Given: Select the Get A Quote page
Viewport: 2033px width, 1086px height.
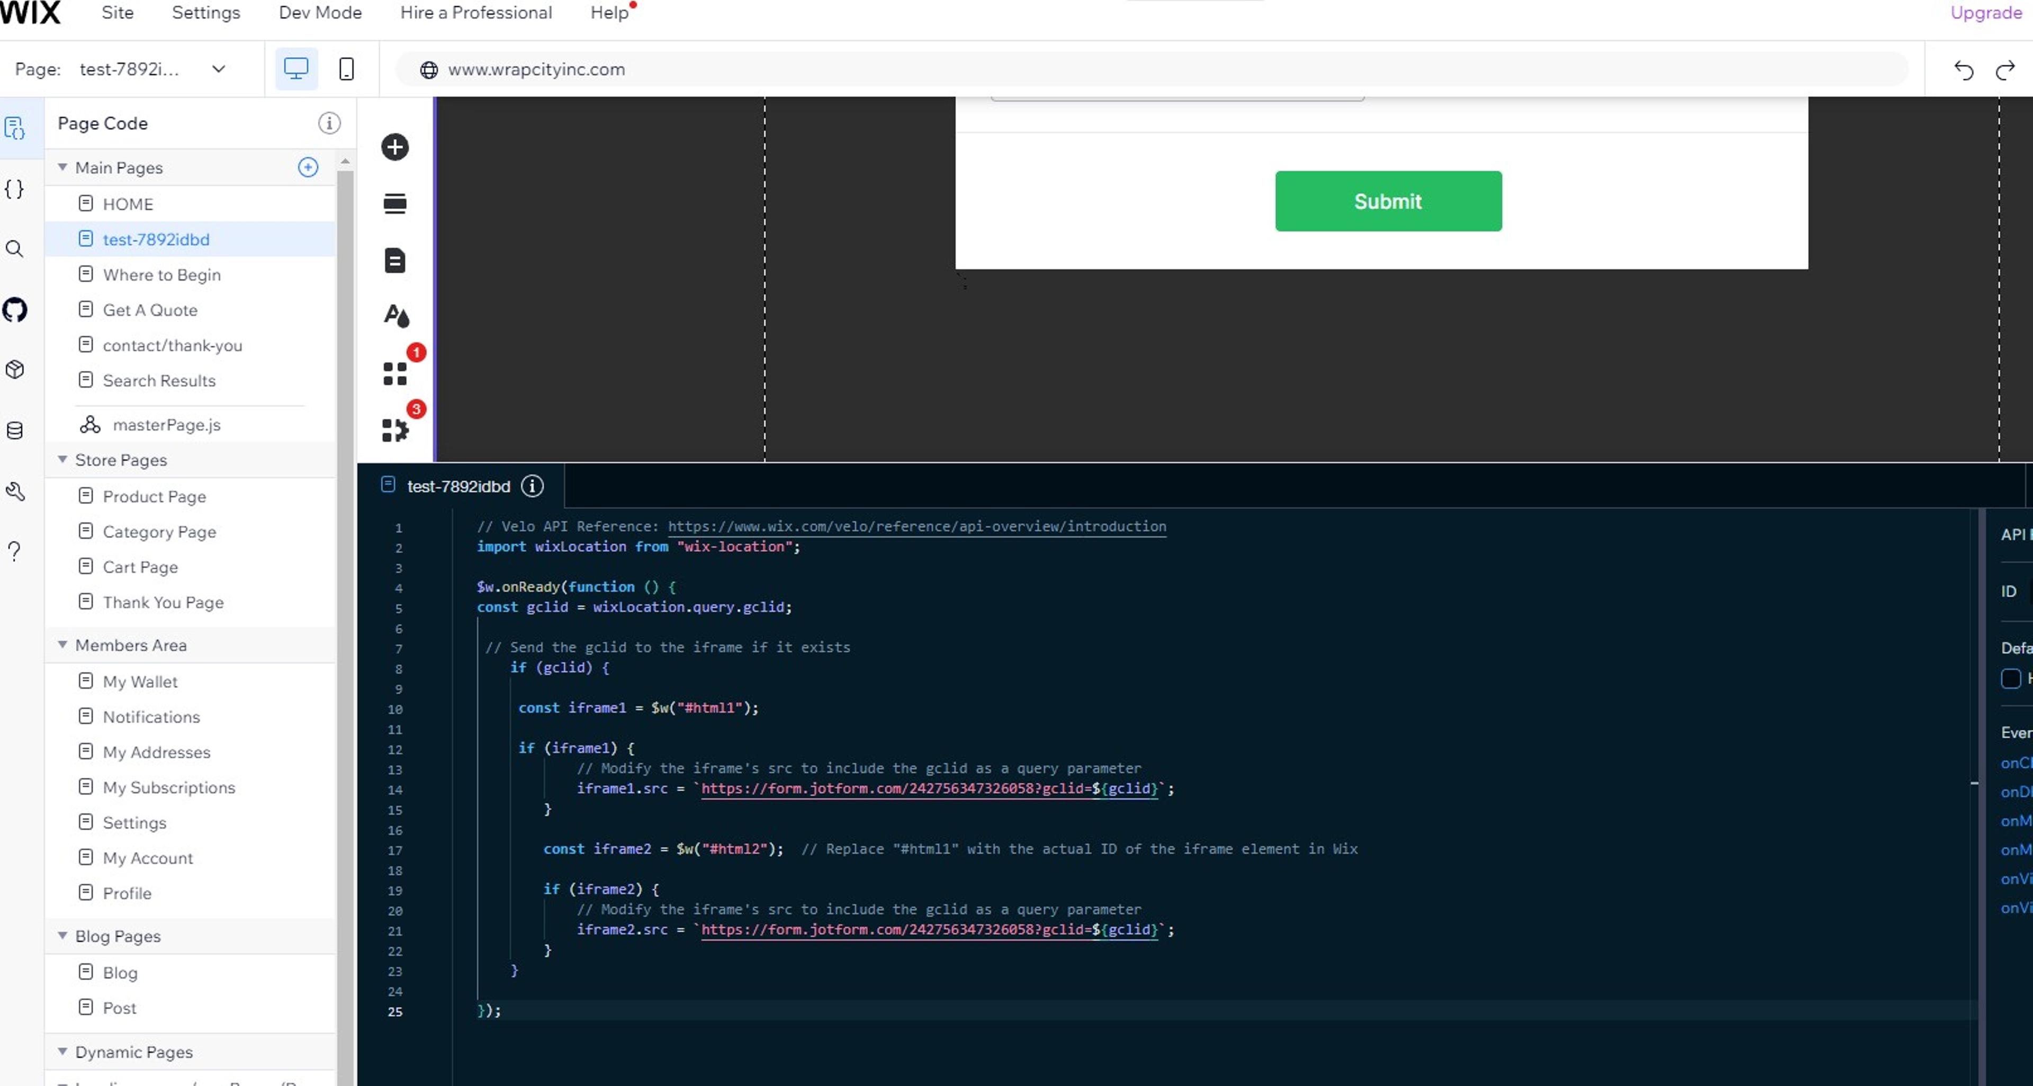Looking at the screenshot, I should tap(190, 310).
